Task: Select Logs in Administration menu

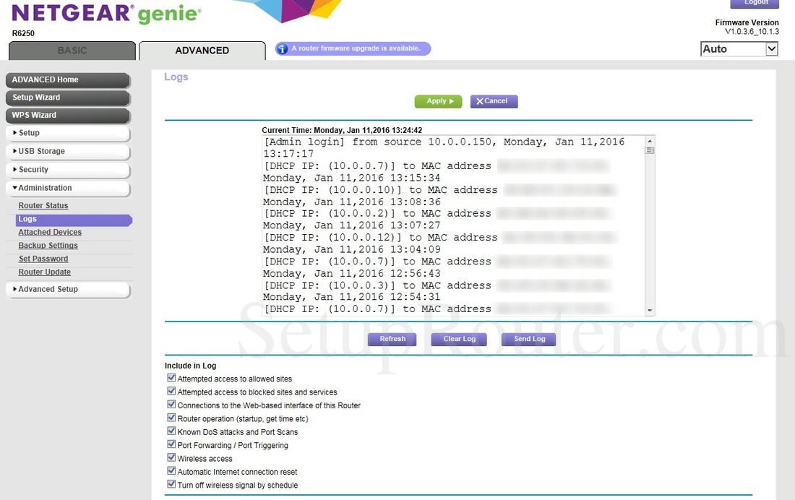Action: pos(74,220)
